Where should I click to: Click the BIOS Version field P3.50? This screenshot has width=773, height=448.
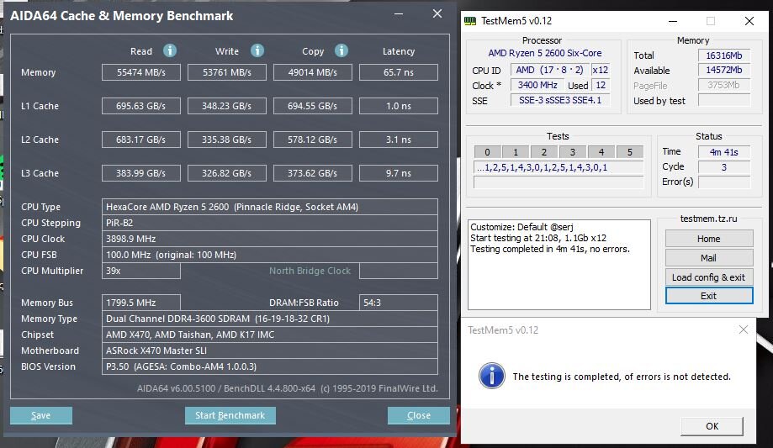coord(270,366)
